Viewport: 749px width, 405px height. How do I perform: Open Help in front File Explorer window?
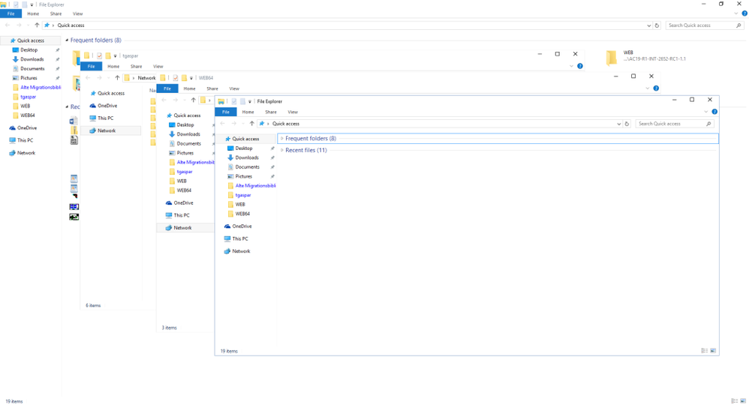714,112
